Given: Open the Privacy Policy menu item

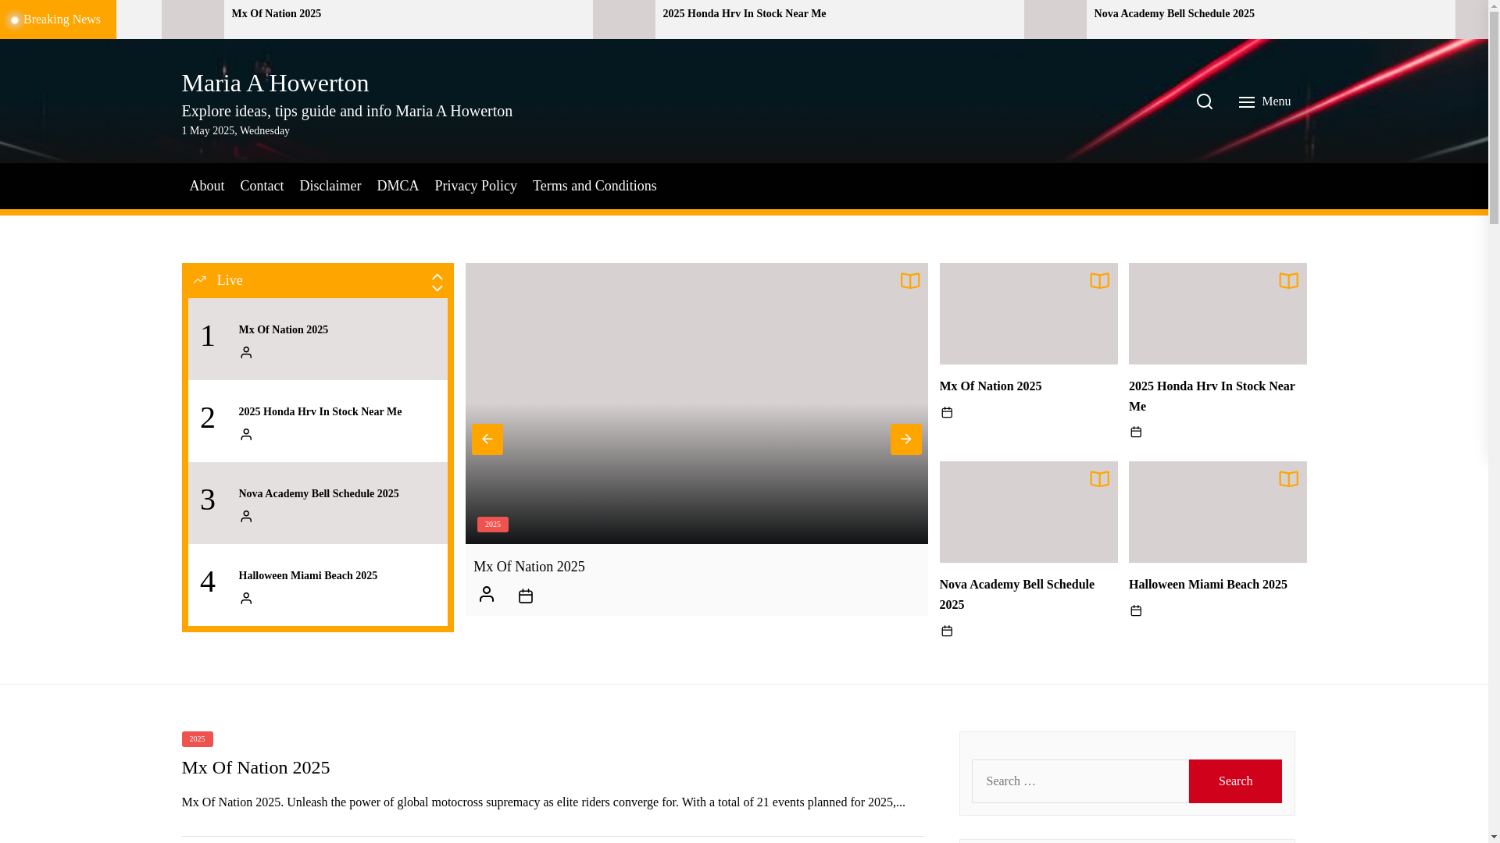Looking at the screenshot, I should (x=476, y=186).
